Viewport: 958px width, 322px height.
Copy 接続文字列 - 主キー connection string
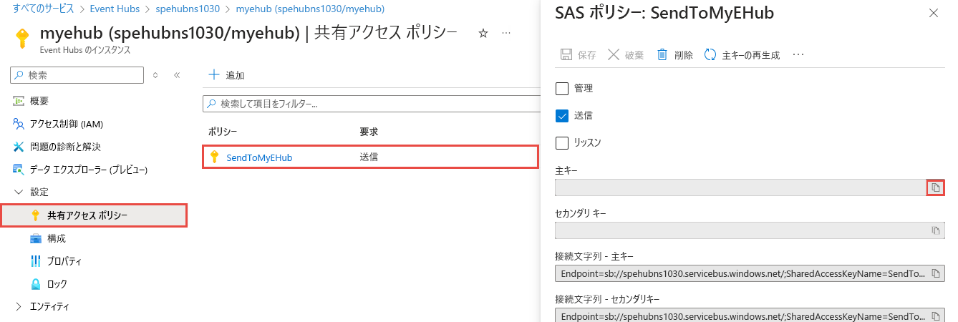pos(935,273)
